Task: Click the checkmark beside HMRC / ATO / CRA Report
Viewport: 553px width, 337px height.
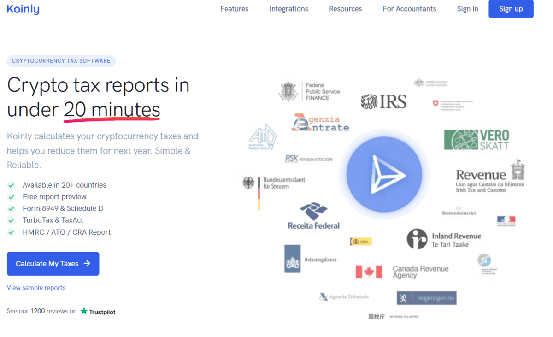Action: click(11, 232)
